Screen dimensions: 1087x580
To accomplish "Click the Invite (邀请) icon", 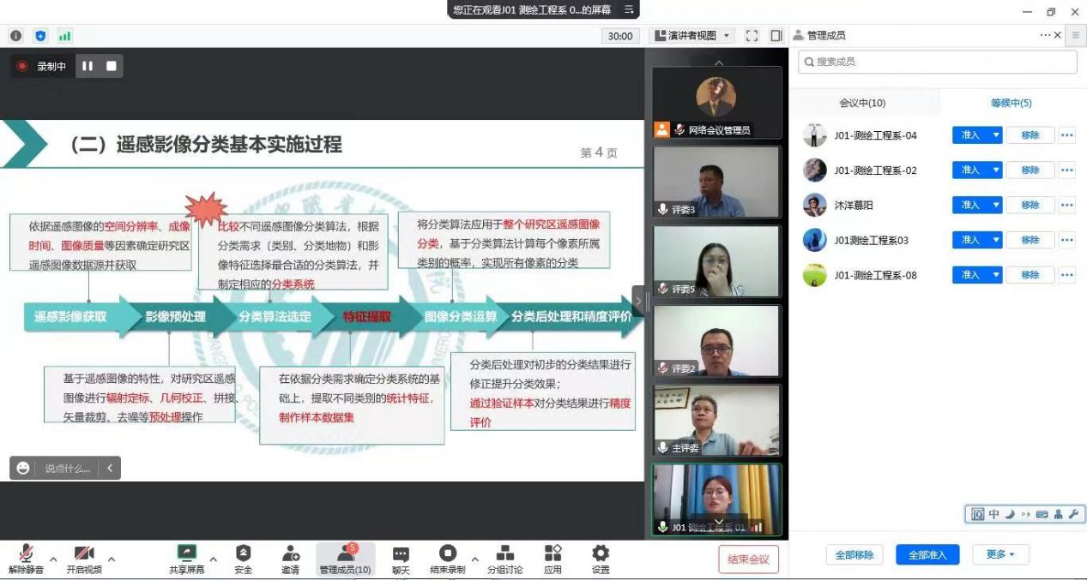I will (290, 553).
